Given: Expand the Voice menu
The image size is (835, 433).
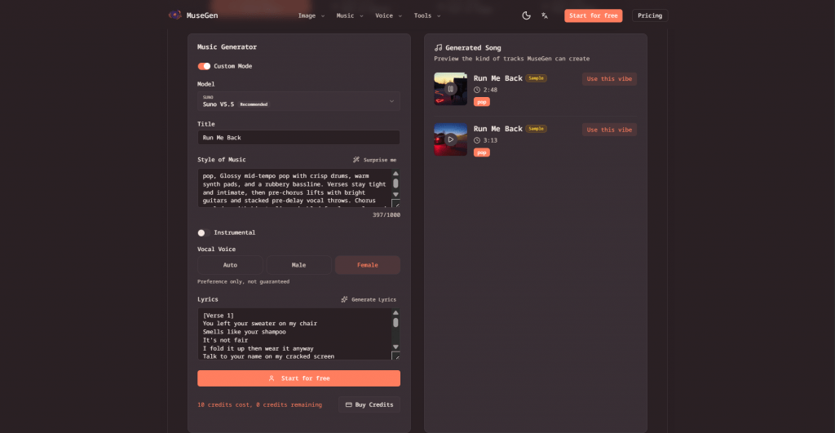Looking at the screenshot, I should tap(388, 15).
